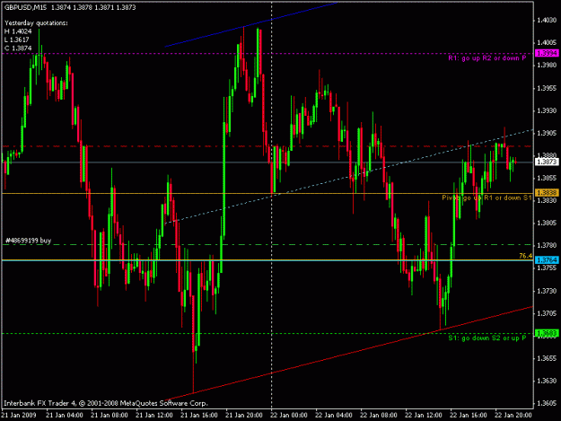This screenshot has height=421, width=561.
Task: Click the magenta 1.3994 price tag
Action: (x=547, y=53)
